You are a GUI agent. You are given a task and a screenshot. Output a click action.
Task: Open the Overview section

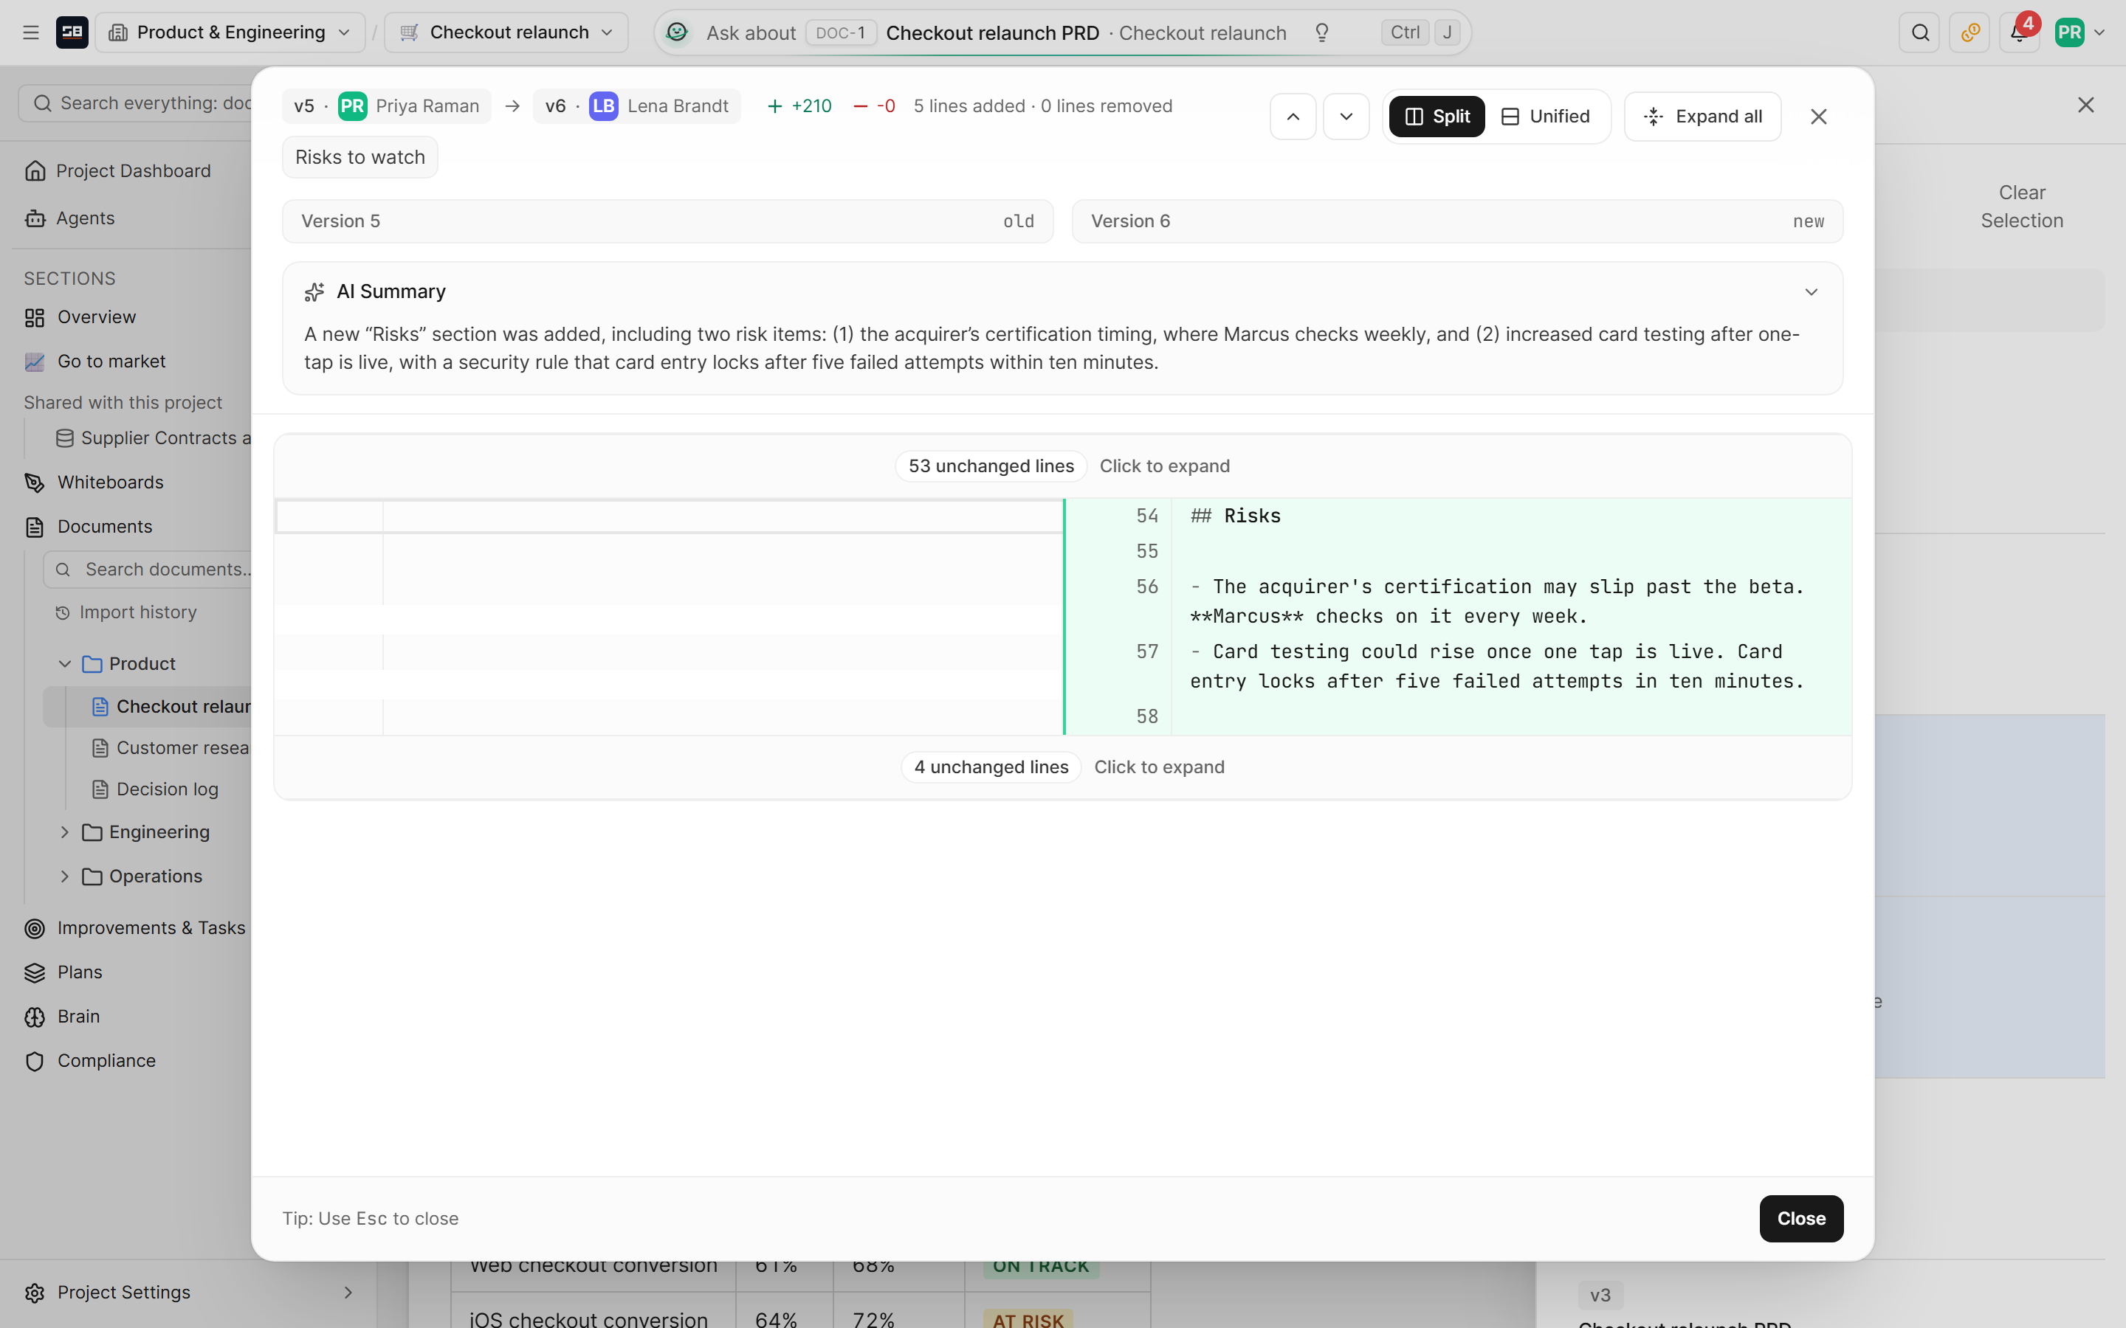(x=96, y=317)
